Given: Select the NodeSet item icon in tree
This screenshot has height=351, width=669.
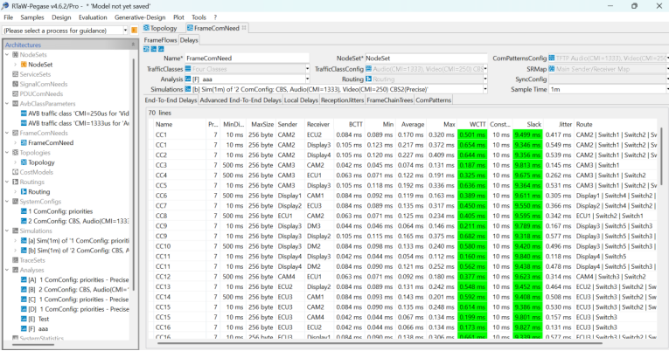Looking at the screenshot, I should (x=22, y=65).
